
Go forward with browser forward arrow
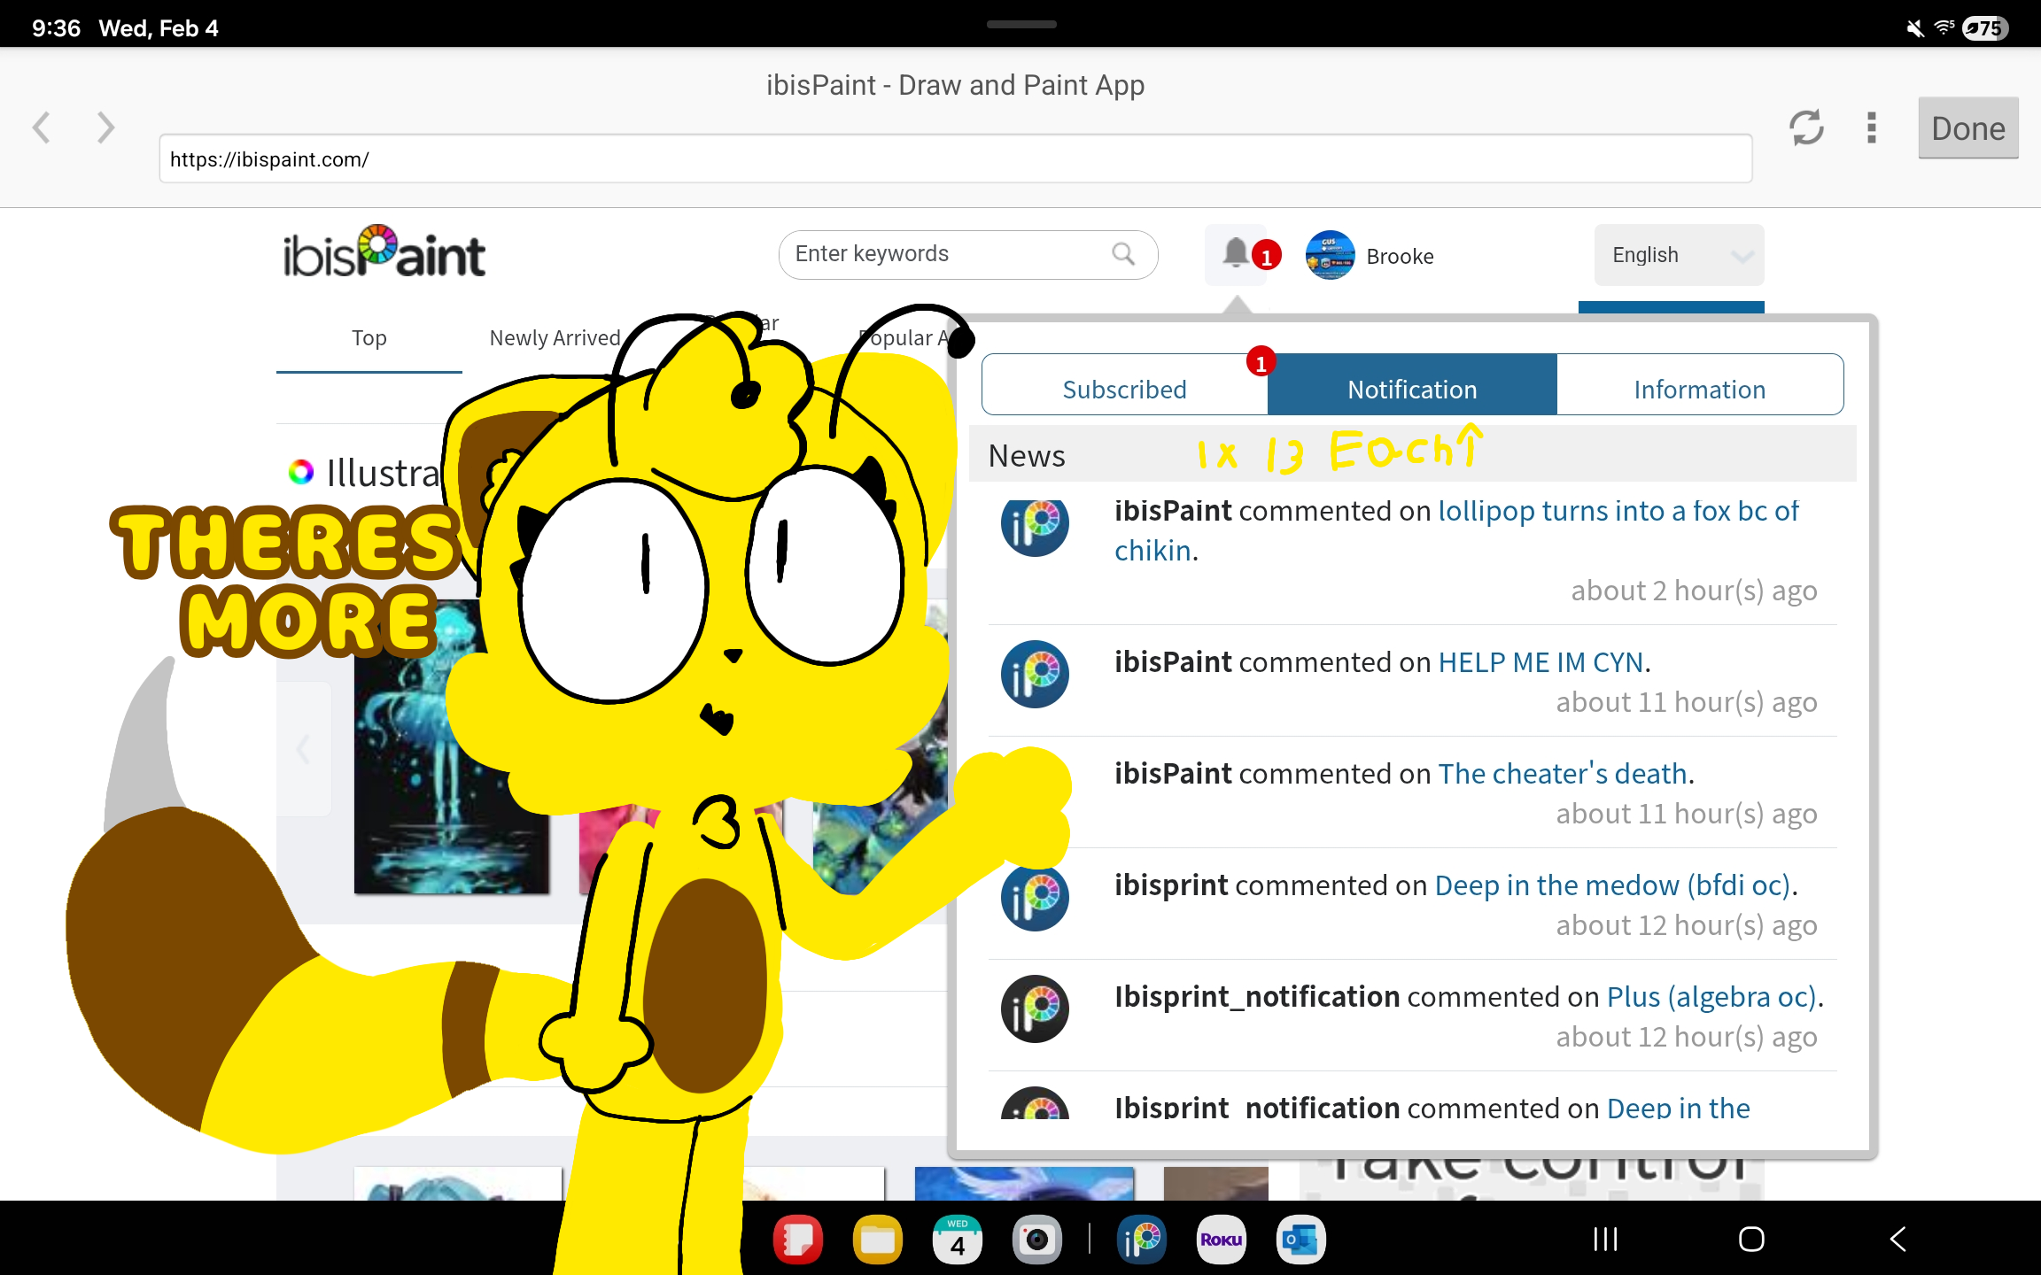(x=105, y=127)
